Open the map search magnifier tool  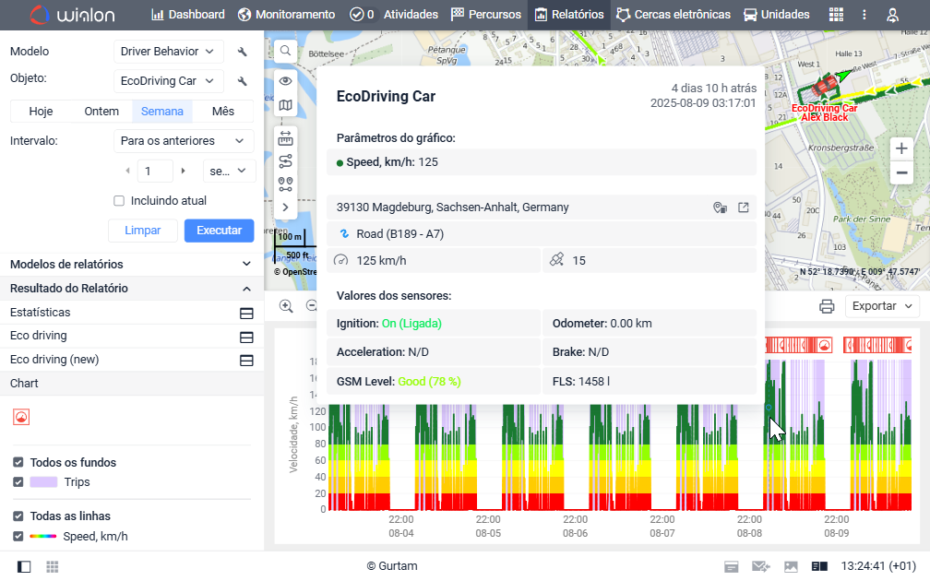pos(285,51)
